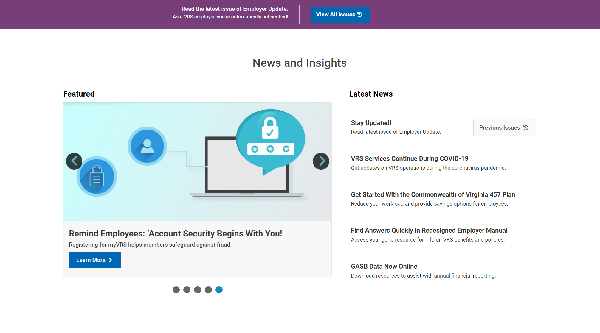
Task: Click chevron arrow on Learn More button
Action: [111, 260]
